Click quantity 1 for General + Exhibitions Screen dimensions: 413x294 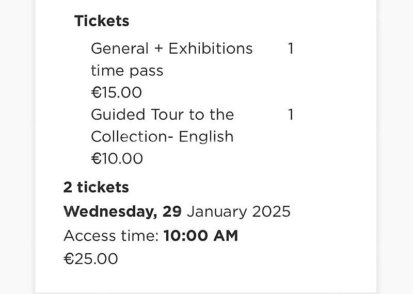tap(291, 48)
